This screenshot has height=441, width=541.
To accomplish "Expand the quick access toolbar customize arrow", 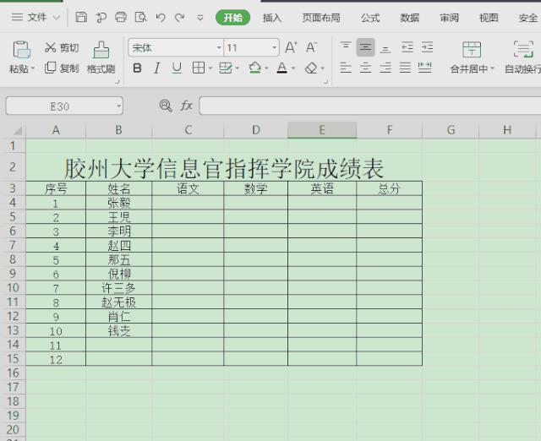I will coord(199,17).
